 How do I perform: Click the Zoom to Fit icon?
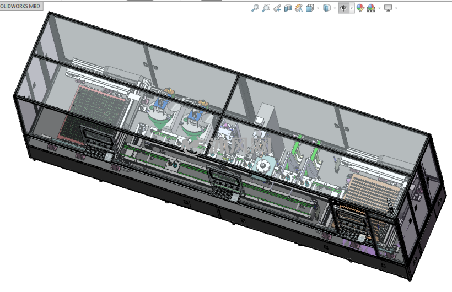255,8
